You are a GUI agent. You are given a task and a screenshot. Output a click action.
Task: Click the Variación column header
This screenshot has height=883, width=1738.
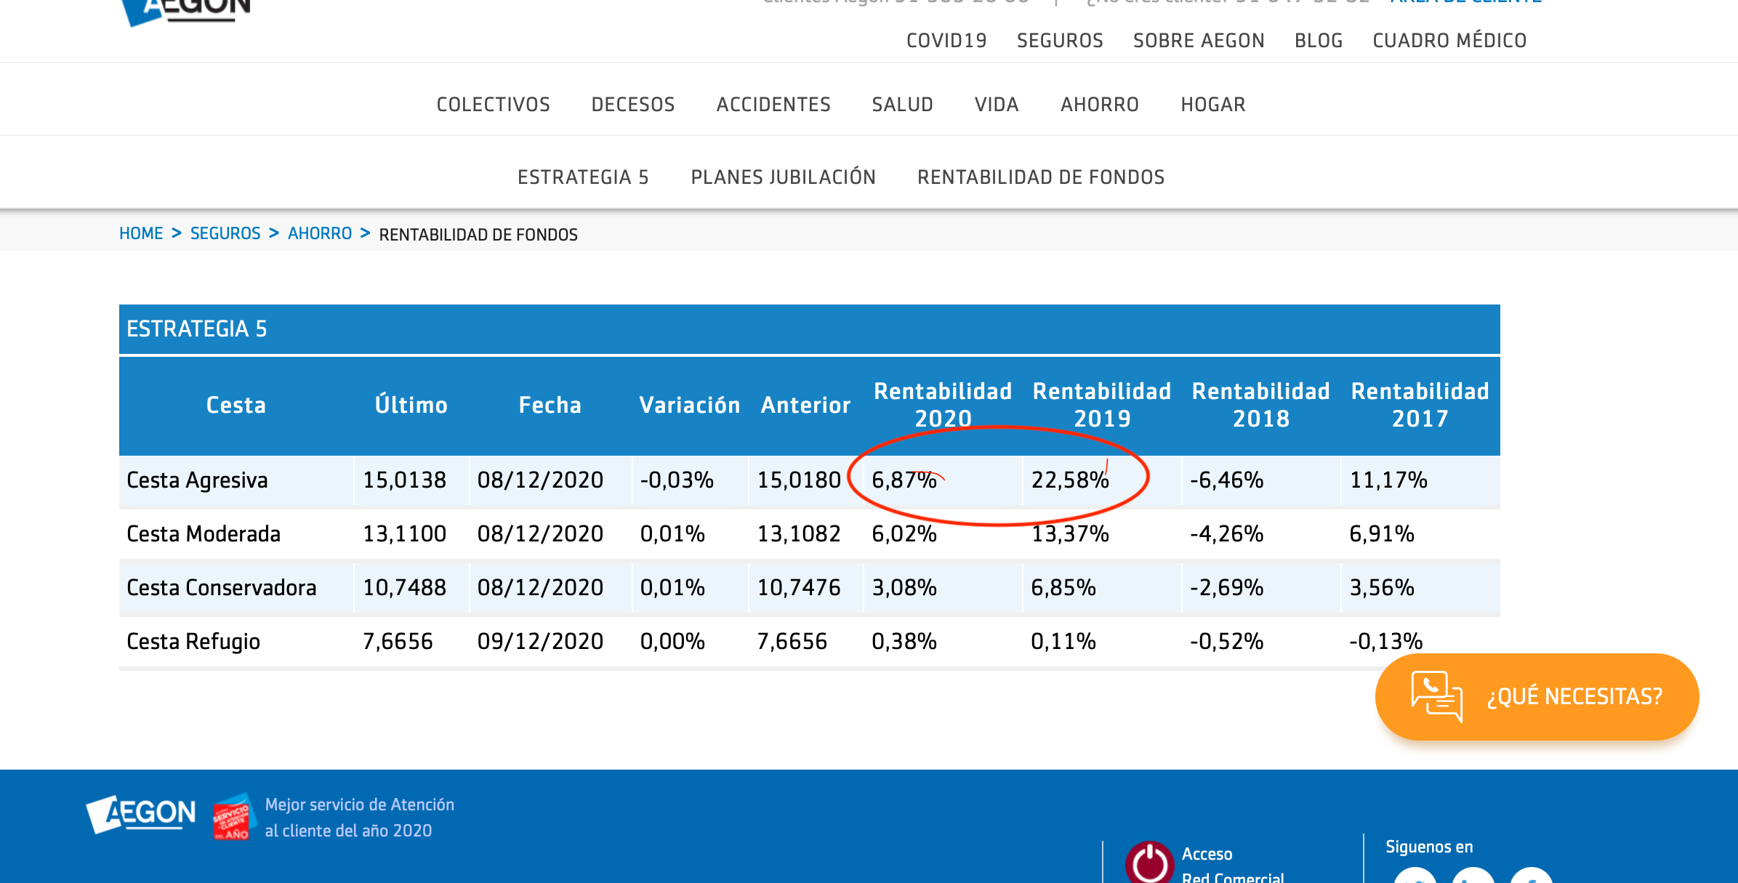pyautogui.click(x=690, y=405)
